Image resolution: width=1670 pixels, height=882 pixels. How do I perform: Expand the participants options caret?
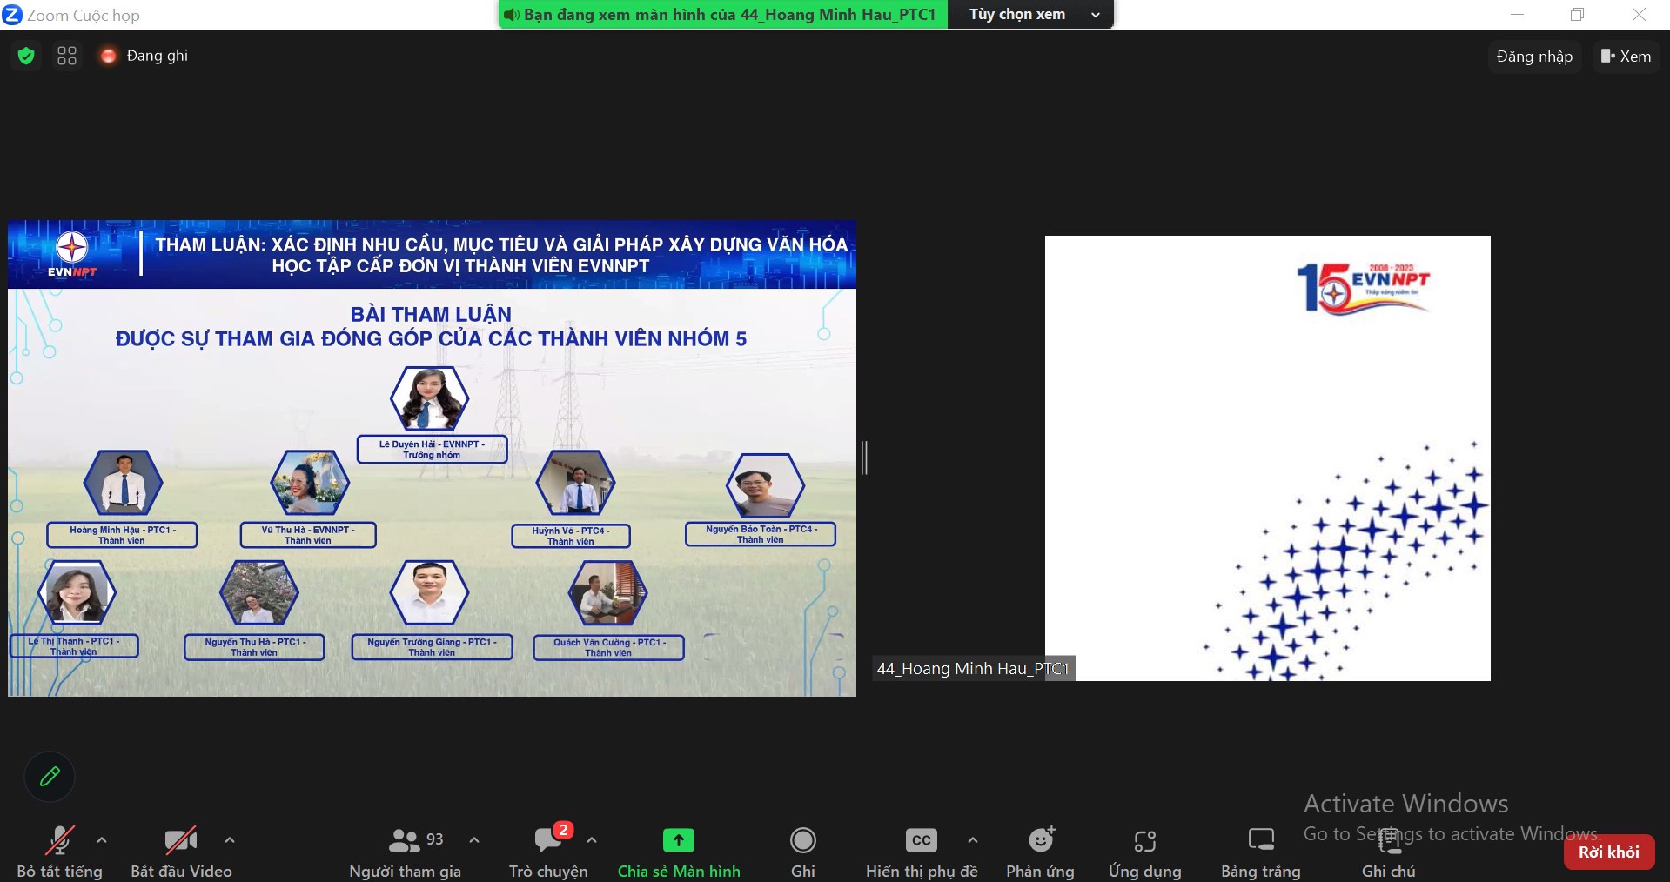[x=474, y=840]
